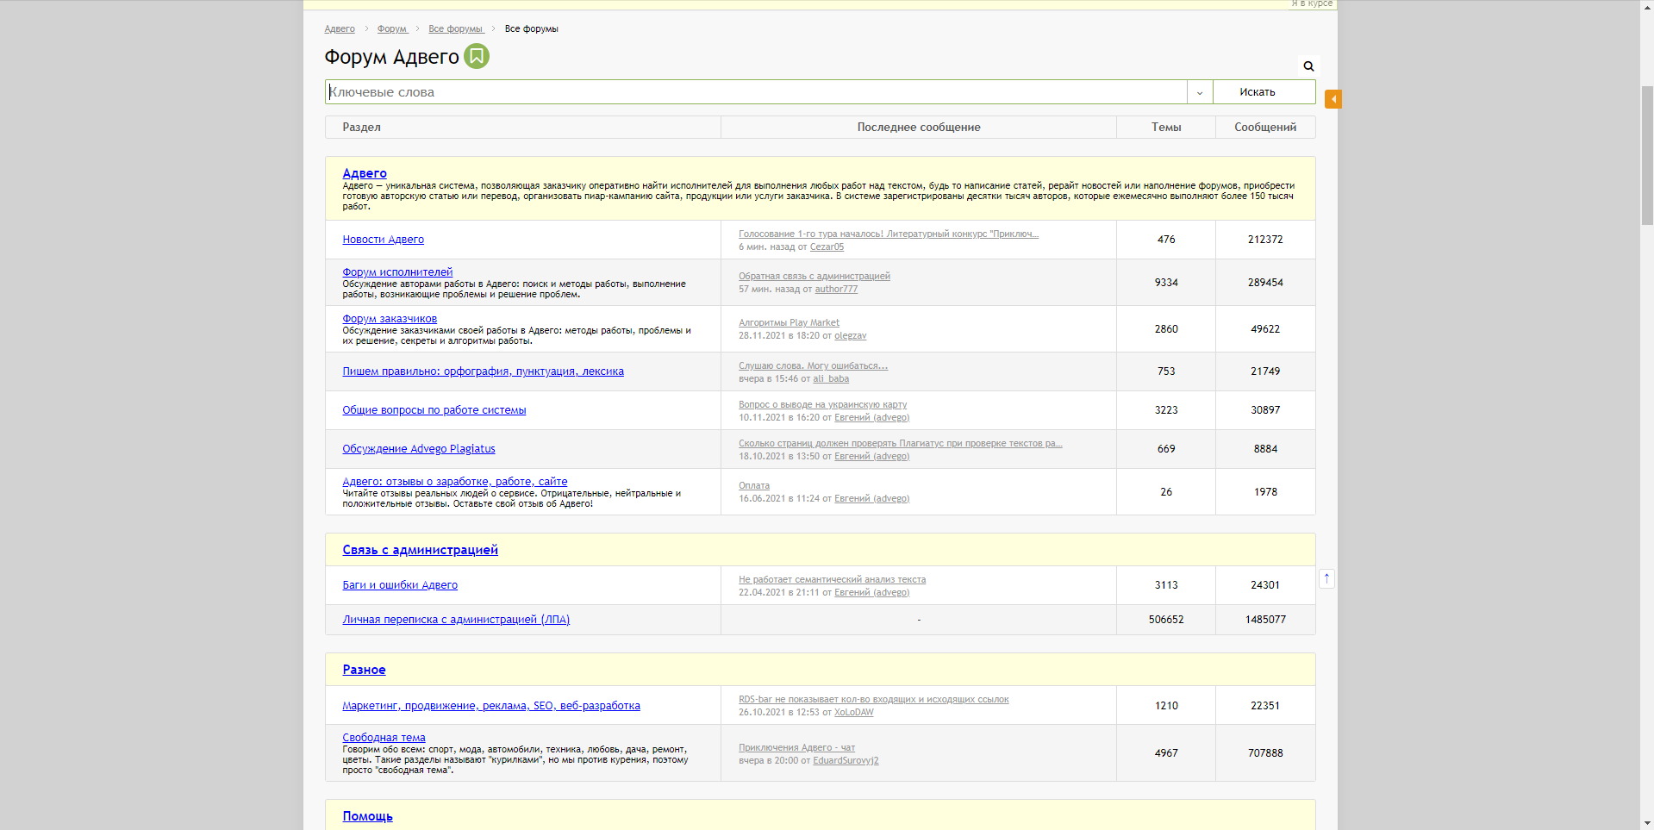Open RDS-bar не показывает кол-во ссылок post
1654x830 pixels.
(x=873, y=700)
